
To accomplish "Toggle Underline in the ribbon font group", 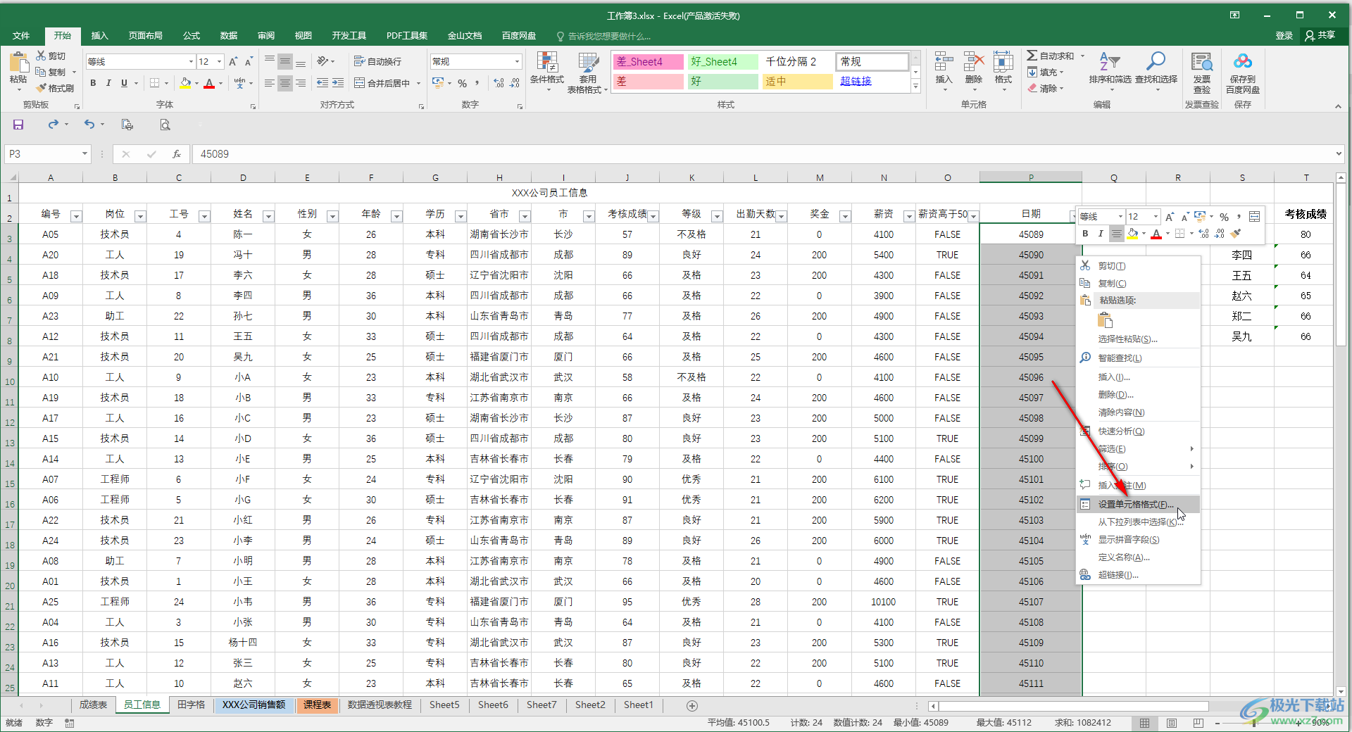I will pos(124,83).
